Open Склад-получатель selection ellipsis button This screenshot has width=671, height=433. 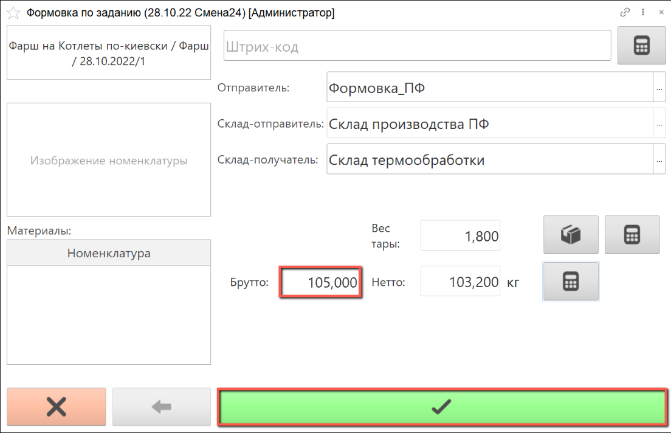[659, 161]
